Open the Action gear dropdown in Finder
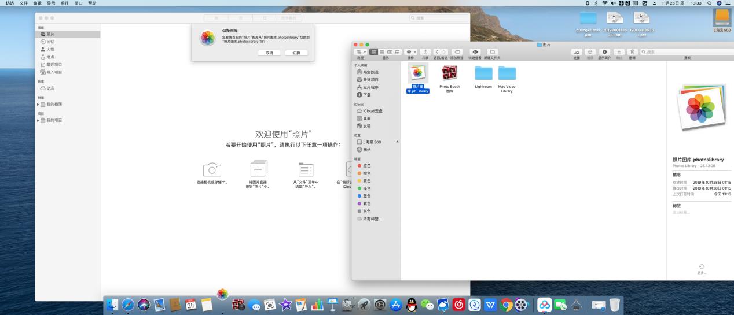The image size is (734, 315). pos(410,52)
